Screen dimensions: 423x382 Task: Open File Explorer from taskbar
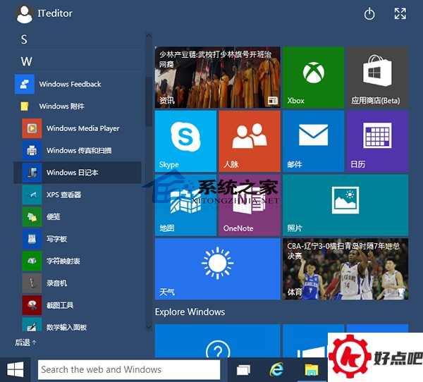[312, 370]
